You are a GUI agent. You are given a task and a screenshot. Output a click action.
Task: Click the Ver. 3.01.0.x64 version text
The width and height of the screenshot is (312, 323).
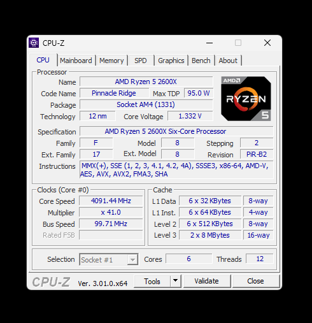103,284
